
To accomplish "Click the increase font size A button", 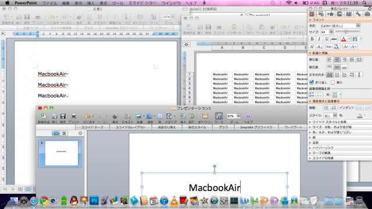I will (346, 46).
